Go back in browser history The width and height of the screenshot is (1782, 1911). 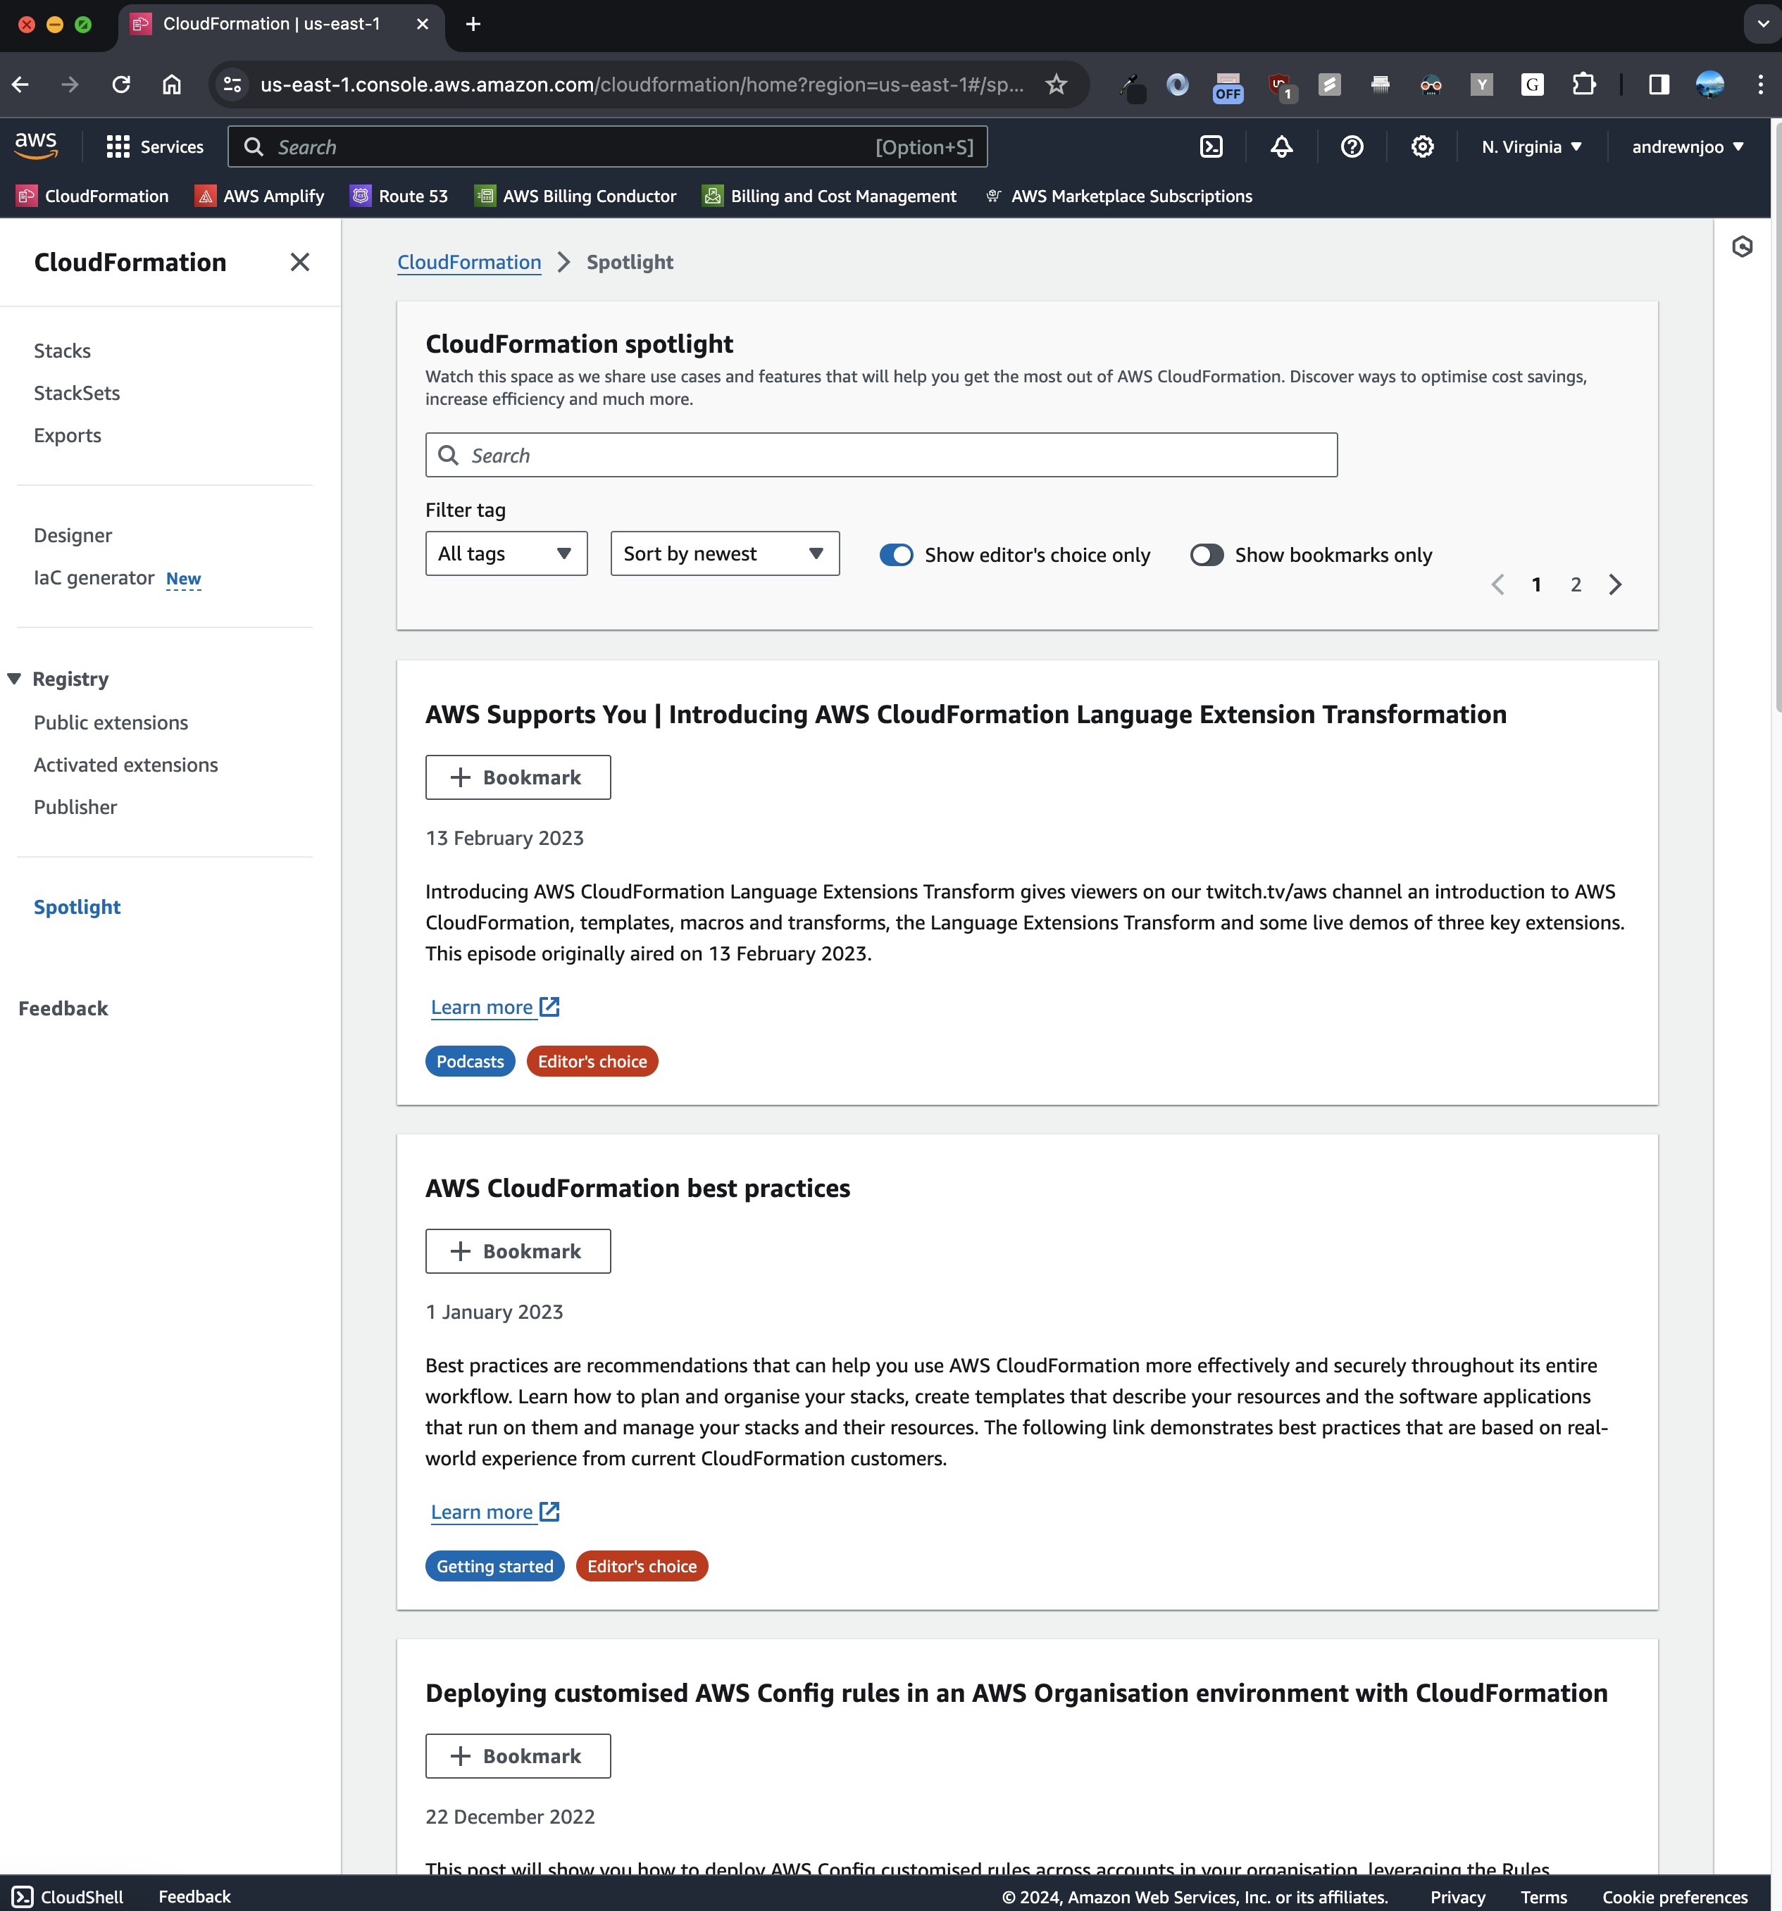(x=20, y=84)
